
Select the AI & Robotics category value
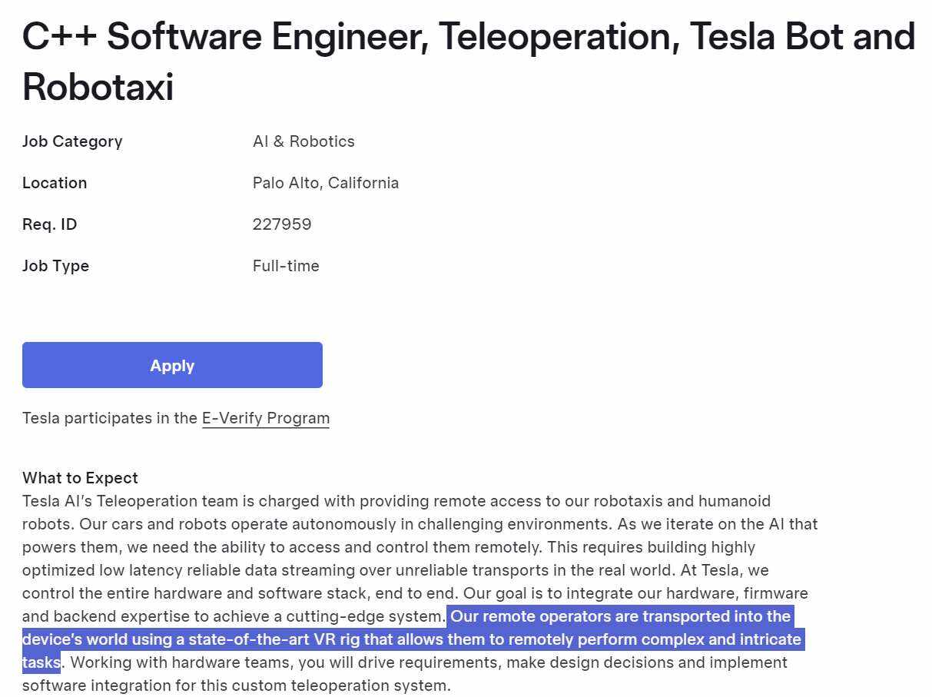pyautogui.click(x=303, y=141)
